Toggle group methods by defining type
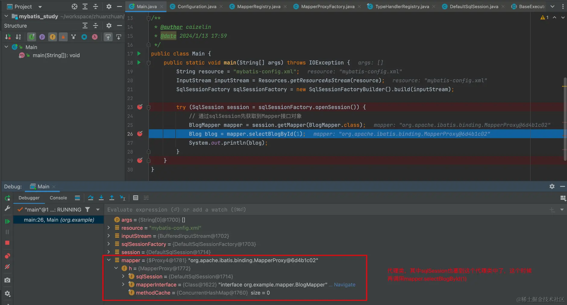 click(x=74, y=37)
